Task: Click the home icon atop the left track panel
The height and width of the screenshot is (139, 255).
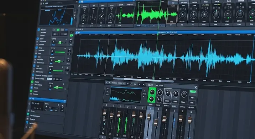Action: click(x=54, y=30)
